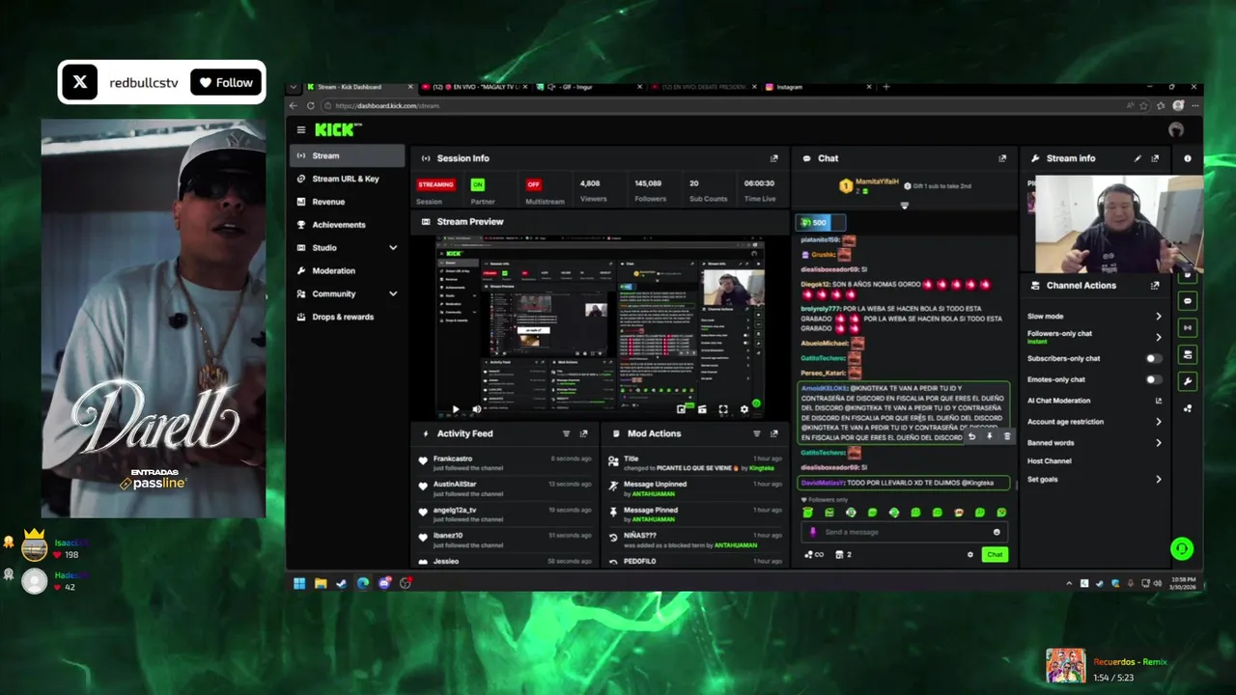
Task: Pop out the Channel Actions panel
Action: click(1155, 286)
